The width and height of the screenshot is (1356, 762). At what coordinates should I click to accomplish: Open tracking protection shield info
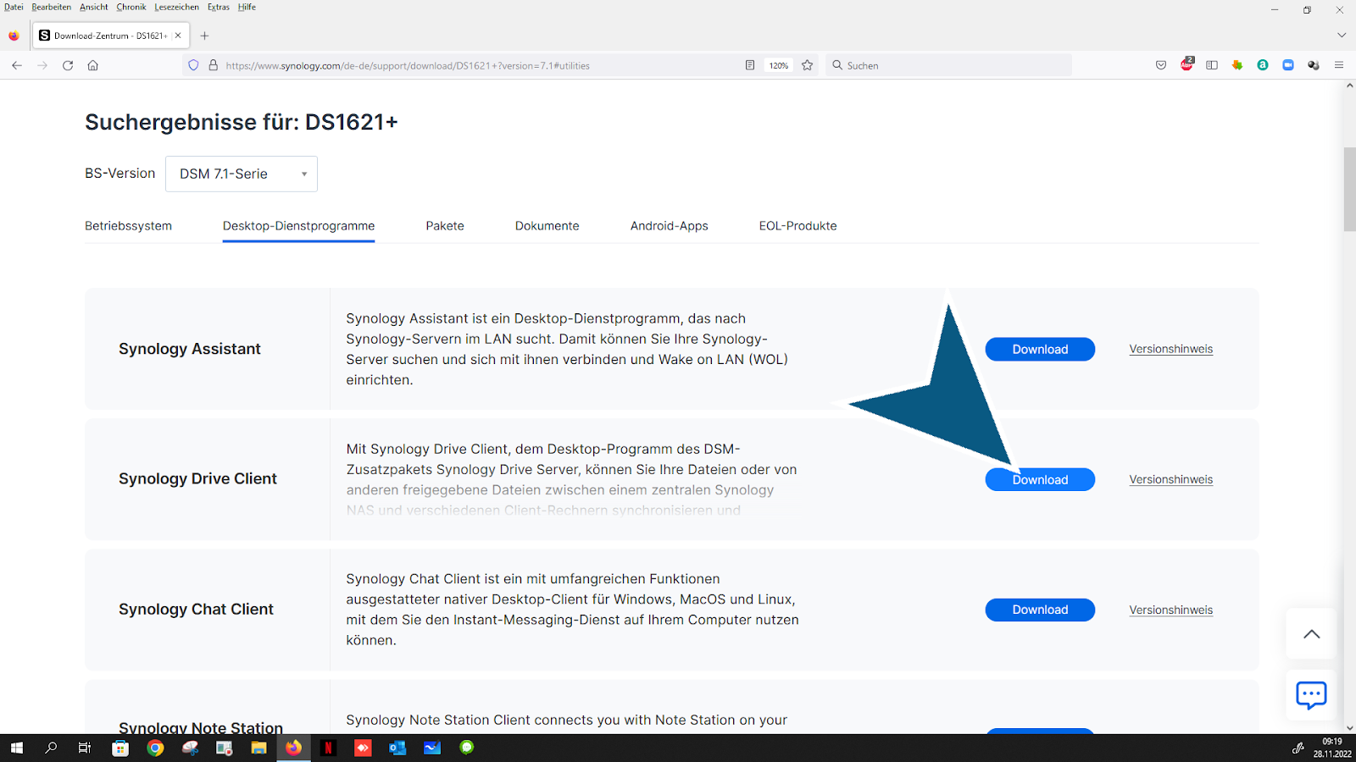click(x=193, y=65)
